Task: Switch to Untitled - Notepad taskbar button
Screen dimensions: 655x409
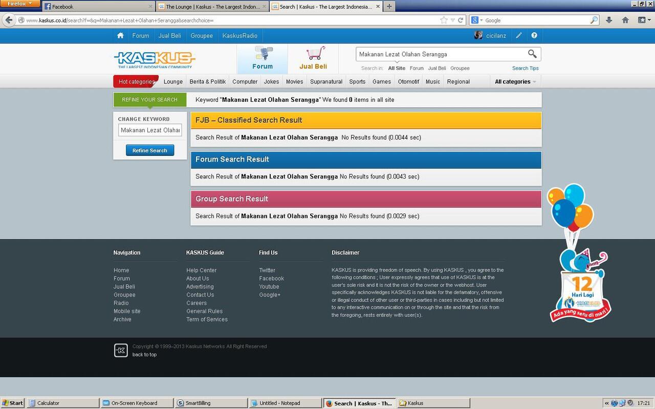Action: point(285,403)
